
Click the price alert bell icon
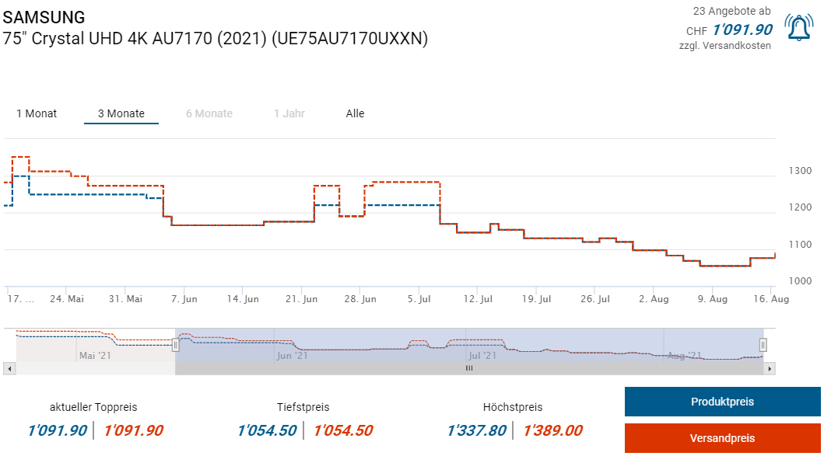click(x=798, y=28)
